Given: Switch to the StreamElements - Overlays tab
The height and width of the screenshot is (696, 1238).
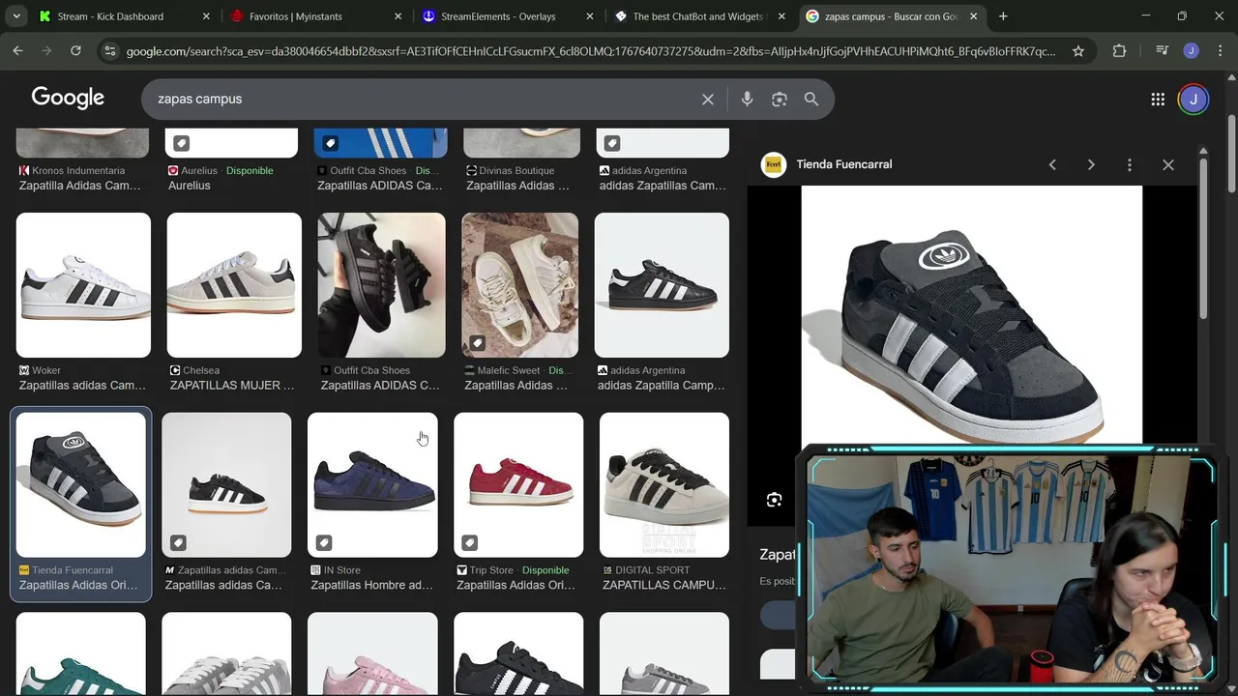Looking at the screenshot, I should click(508, 16).
